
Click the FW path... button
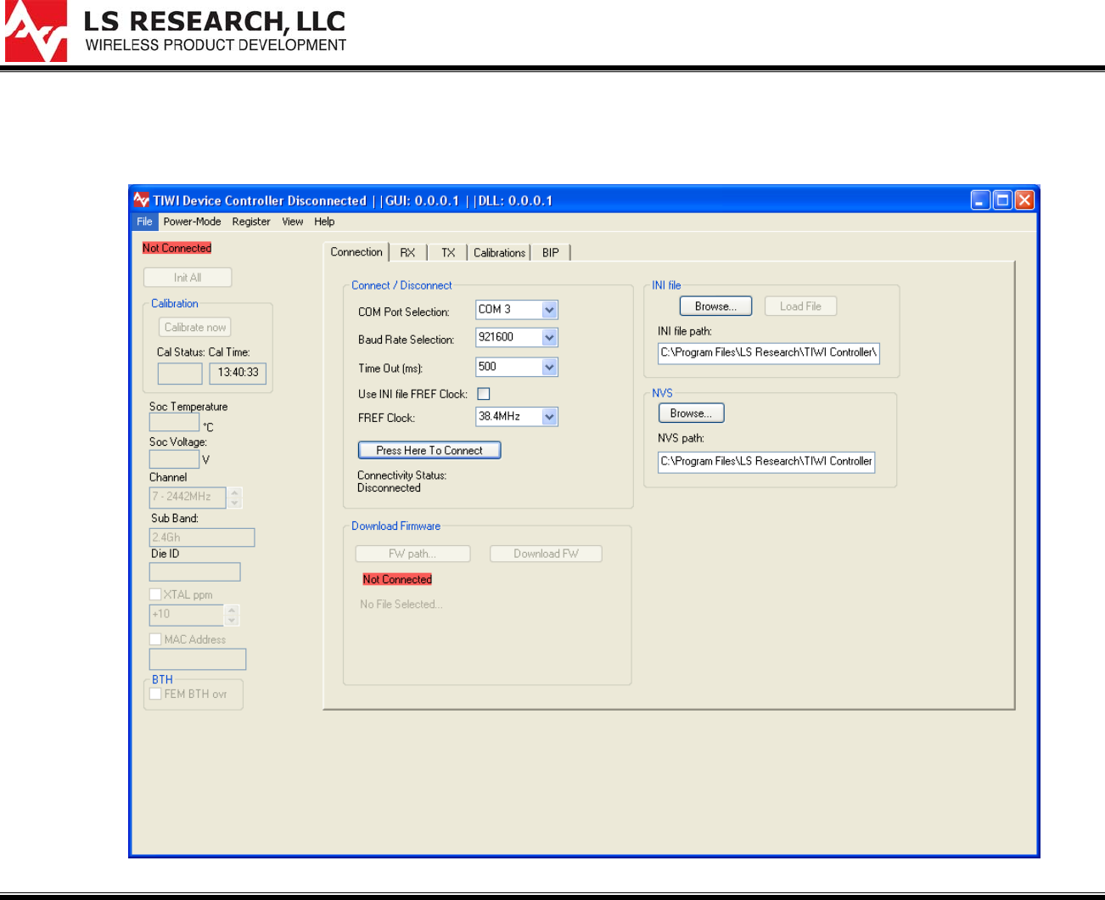point(412,554)
